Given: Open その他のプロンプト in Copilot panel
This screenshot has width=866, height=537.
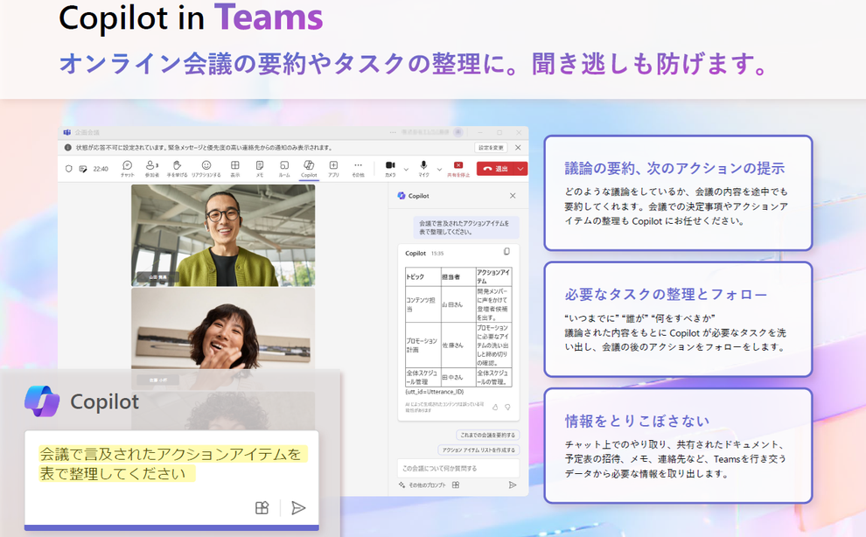Looking at the screenshot, I should pyautogui.click(x=423, y=485).
